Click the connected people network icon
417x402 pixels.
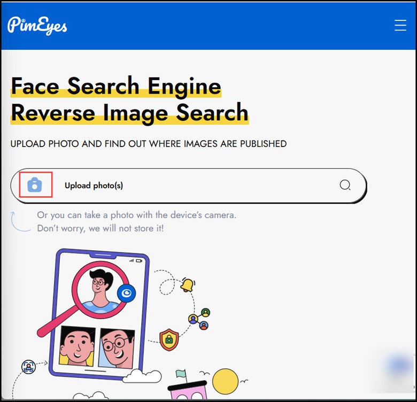pyautogui.click(x=199, y=318)
